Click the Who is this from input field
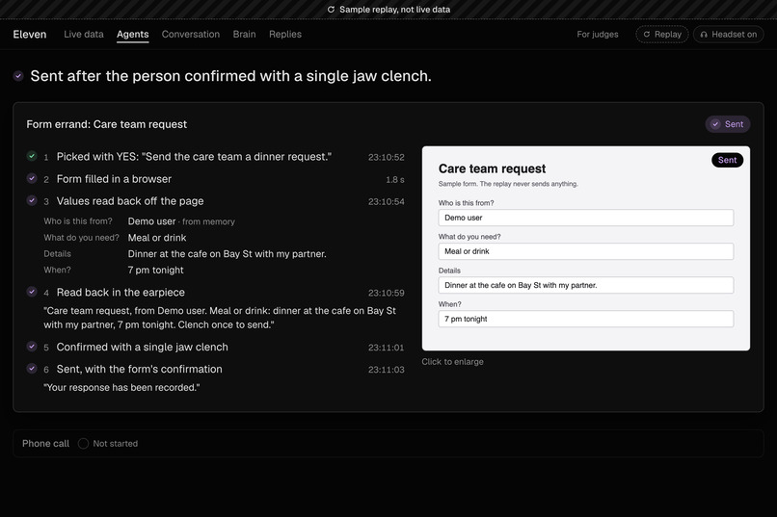Screen dimensions: 777x517 coord(586,218)
